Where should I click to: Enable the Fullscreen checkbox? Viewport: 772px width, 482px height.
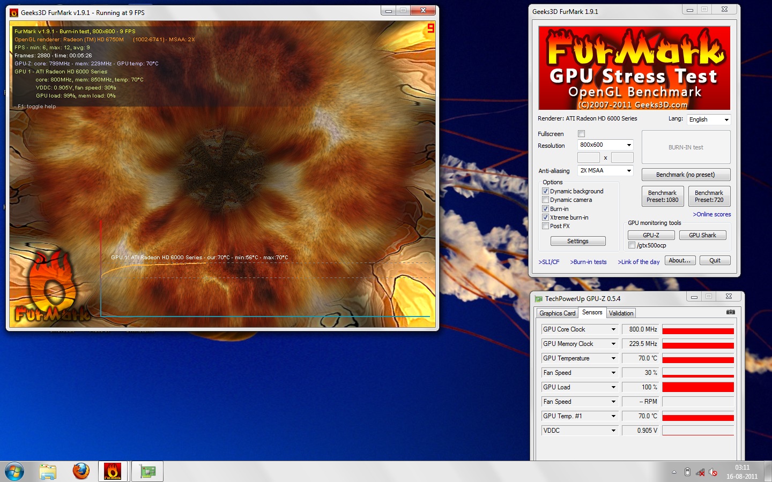[581, 134]
